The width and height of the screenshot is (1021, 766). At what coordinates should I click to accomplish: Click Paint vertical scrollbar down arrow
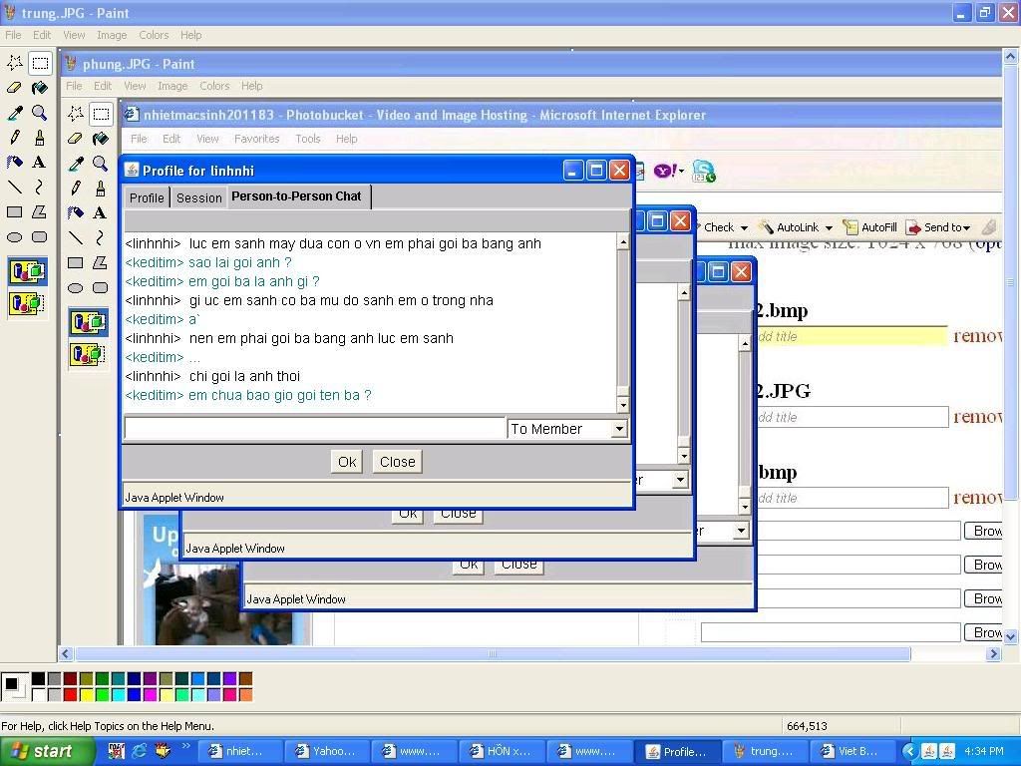(x=1011, y=636)
